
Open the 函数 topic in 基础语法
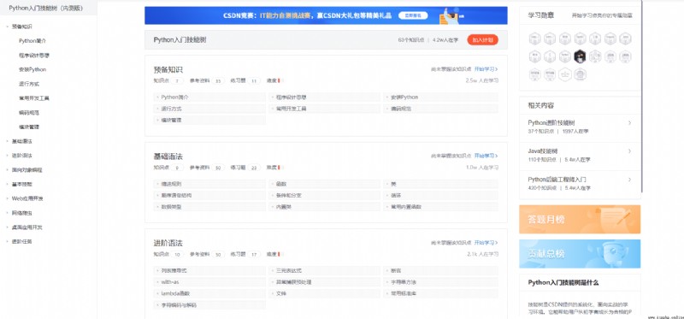[x=325, y=184]
